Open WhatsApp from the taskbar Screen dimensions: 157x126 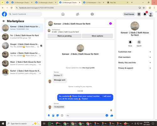(51, 123)
